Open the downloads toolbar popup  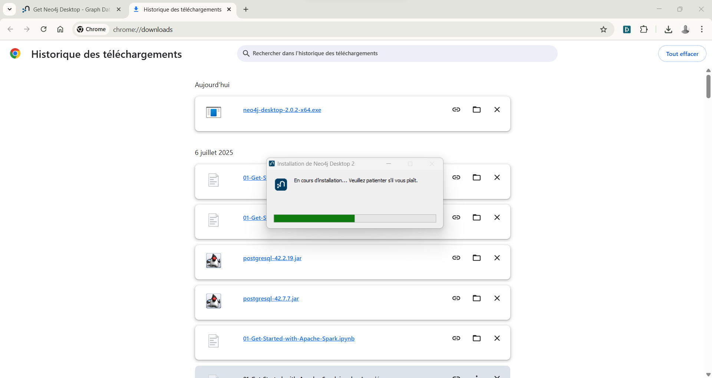tap(668, 29)
